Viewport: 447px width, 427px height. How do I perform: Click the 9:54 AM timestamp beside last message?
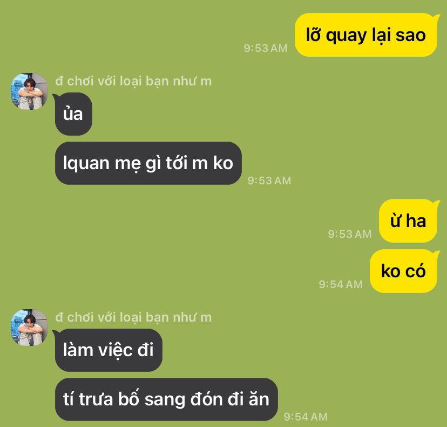coord(306,417)
